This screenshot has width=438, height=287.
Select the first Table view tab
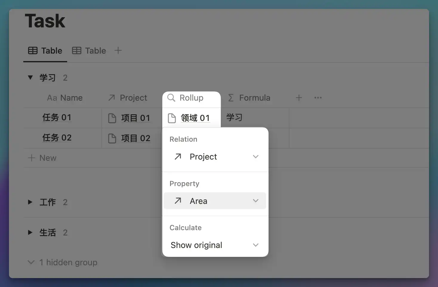coord(45,51)
